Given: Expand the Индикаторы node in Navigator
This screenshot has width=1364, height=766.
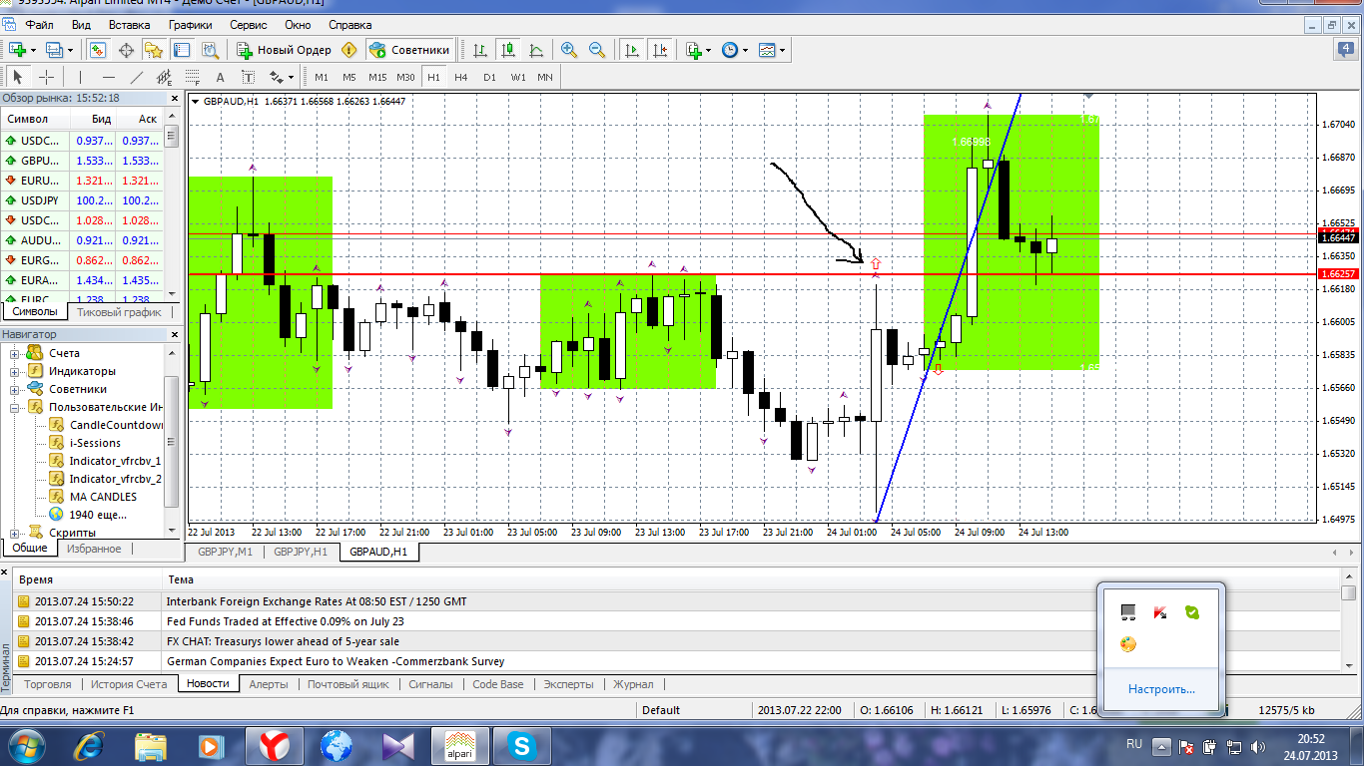Looking at the screenshot, I should (15, 371).
